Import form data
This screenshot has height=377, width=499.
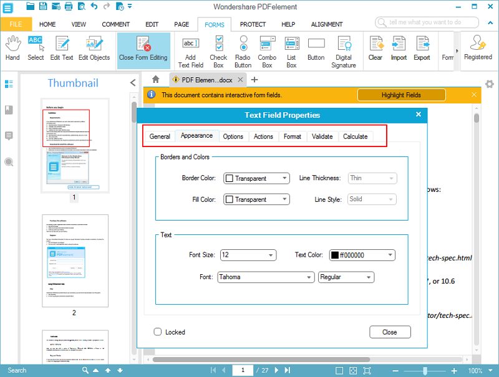coord(399,48)
